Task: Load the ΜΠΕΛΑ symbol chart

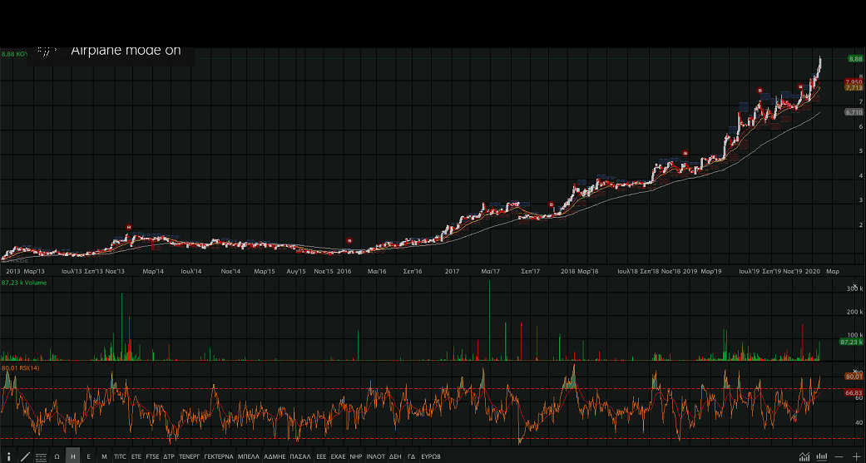Action: click(248, 456)
